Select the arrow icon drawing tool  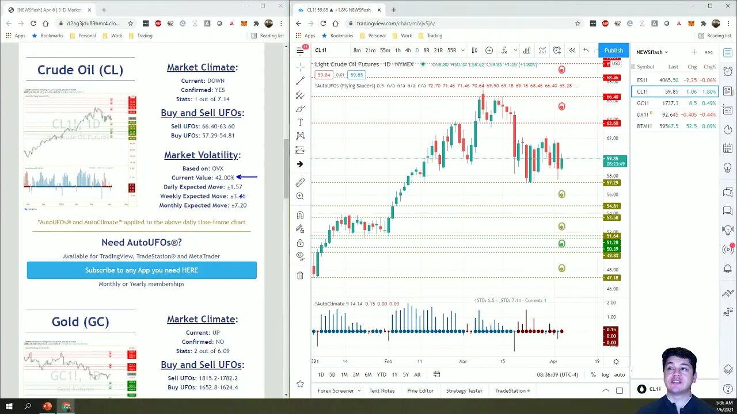click(300, 164)
